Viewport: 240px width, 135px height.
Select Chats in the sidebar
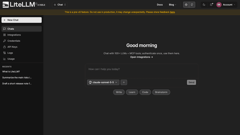pyautogui.click(x=22, y=29)
